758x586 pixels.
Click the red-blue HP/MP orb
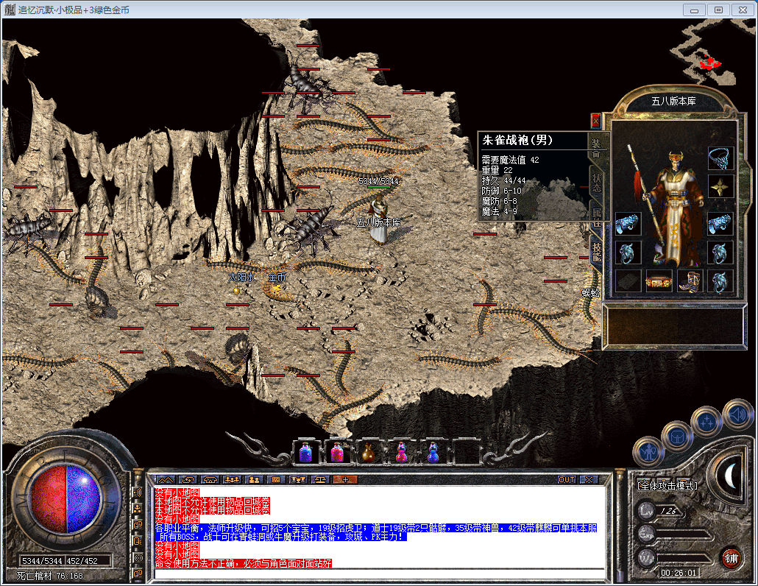66,498
